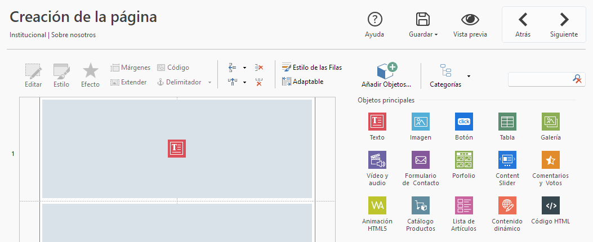Screen dimensions: 593x242
Task: Pick the Formulario de Contacto object
Action: point(421,160)
